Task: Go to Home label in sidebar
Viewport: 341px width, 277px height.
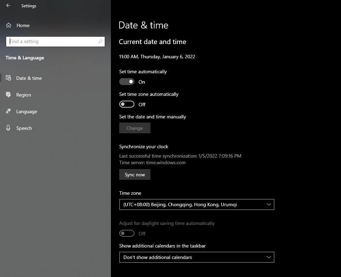Action: (23, 25)
